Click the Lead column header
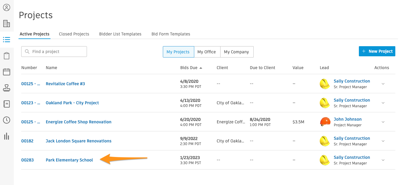The width and height of the screenshot is (401, 185). tap(325, 68)
